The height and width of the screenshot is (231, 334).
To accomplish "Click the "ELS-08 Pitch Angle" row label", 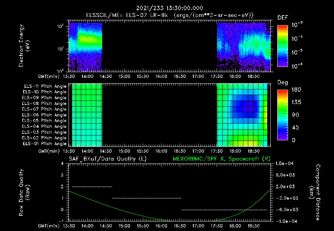I will [x=44, y=103].
